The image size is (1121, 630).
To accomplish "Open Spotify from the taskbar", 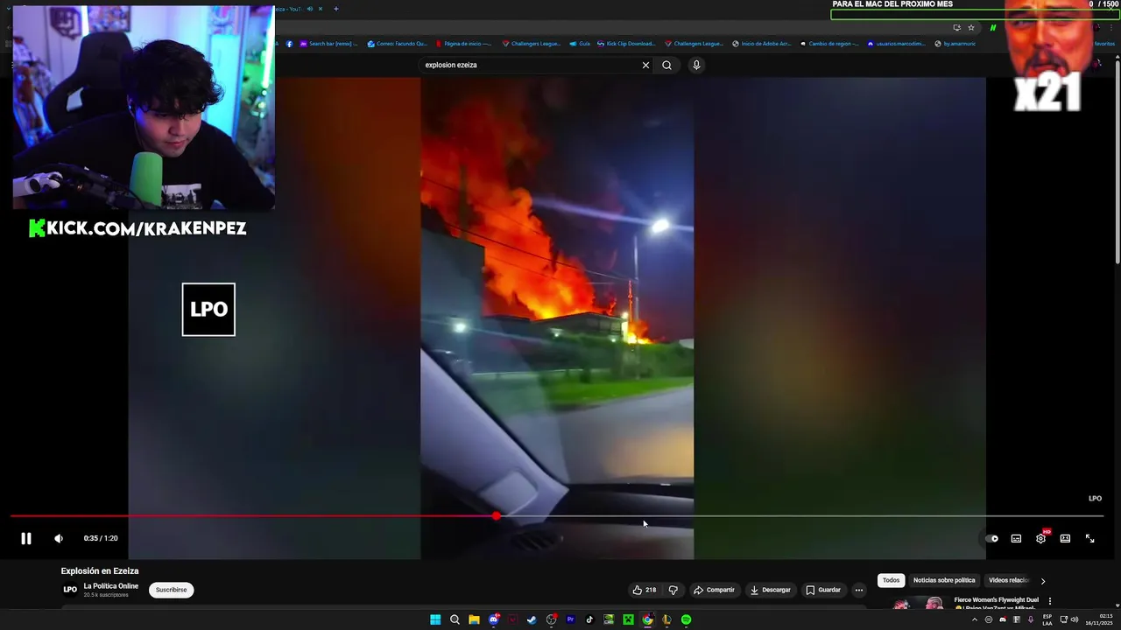I will (686, 619).
